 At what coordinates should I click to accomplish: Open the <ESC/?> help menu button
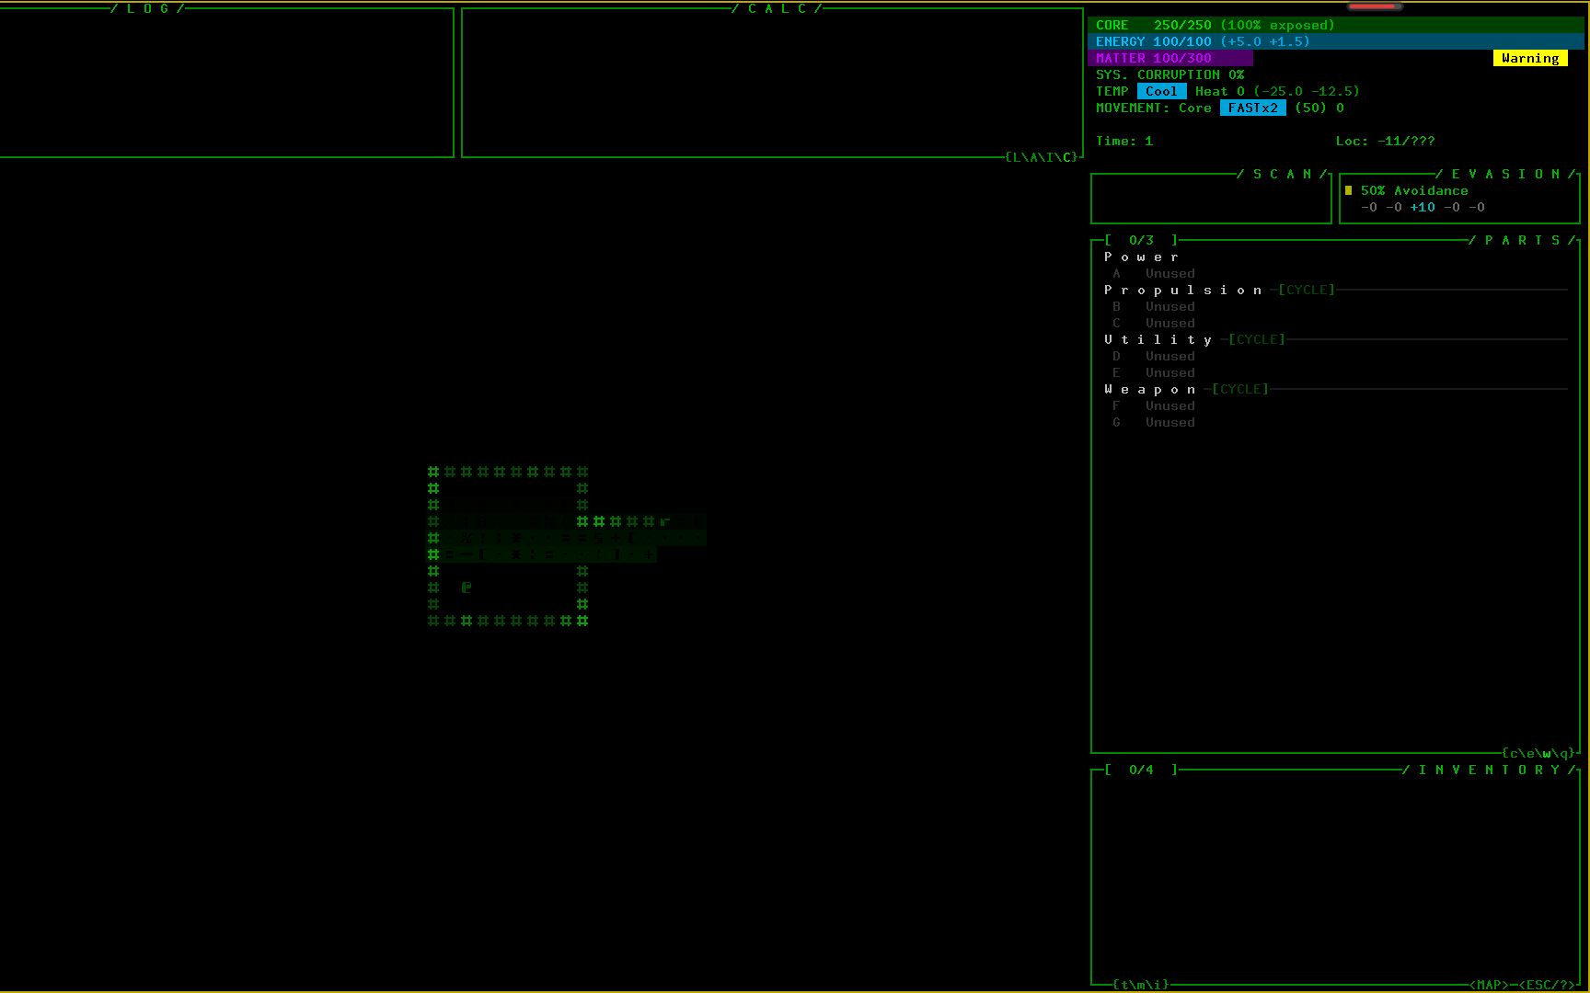point(1547,985)
